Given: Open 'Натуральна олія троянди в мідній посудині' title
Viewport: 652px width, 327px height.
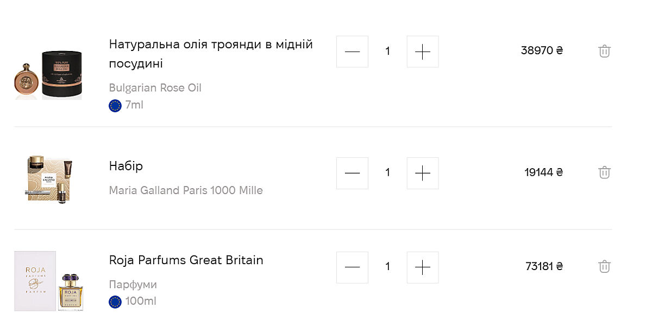Looking at the screenshot, I should coord(211,54).
